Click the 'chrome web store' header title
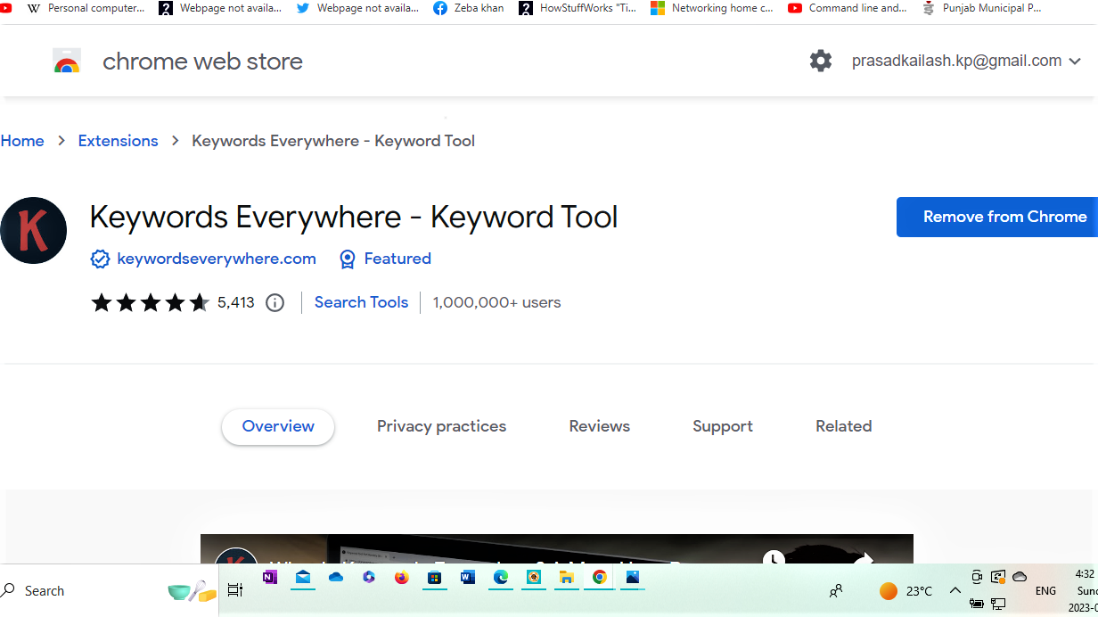This screenshot has height=617, width=1098. point(202,62)
